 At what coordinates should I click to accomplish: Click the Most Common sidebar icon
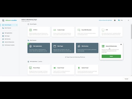pos(3,28)
